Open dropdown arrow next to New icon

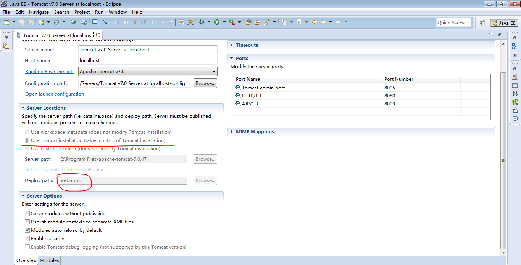[x=14, y=22]
